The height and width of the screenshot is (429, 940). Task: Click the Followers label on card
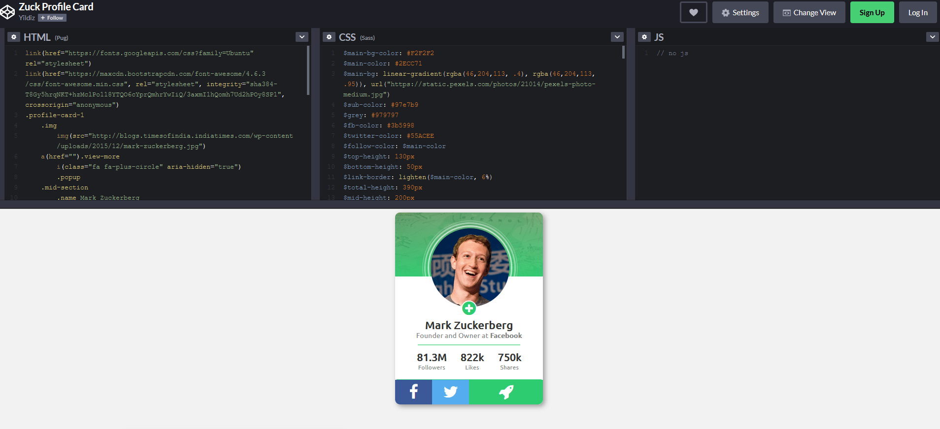tap(432, 368)
